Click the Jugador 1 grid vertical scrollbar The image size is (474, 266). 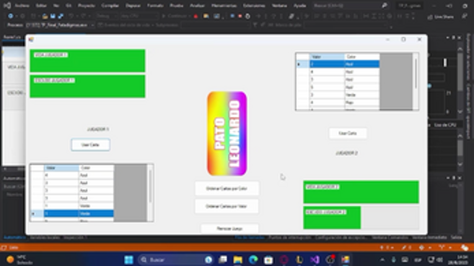[x=150, y=193]
